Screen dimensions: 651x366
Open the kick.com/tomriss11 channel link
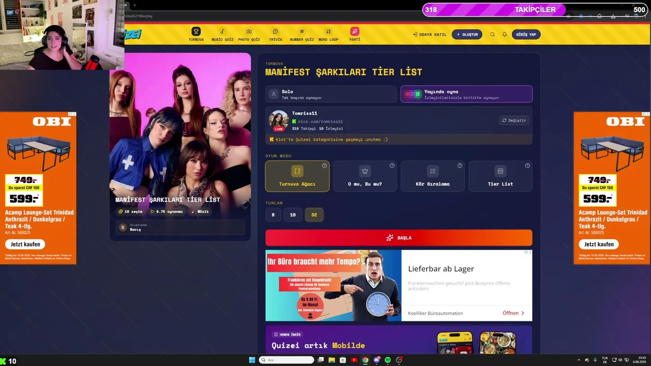pos(320,122)
